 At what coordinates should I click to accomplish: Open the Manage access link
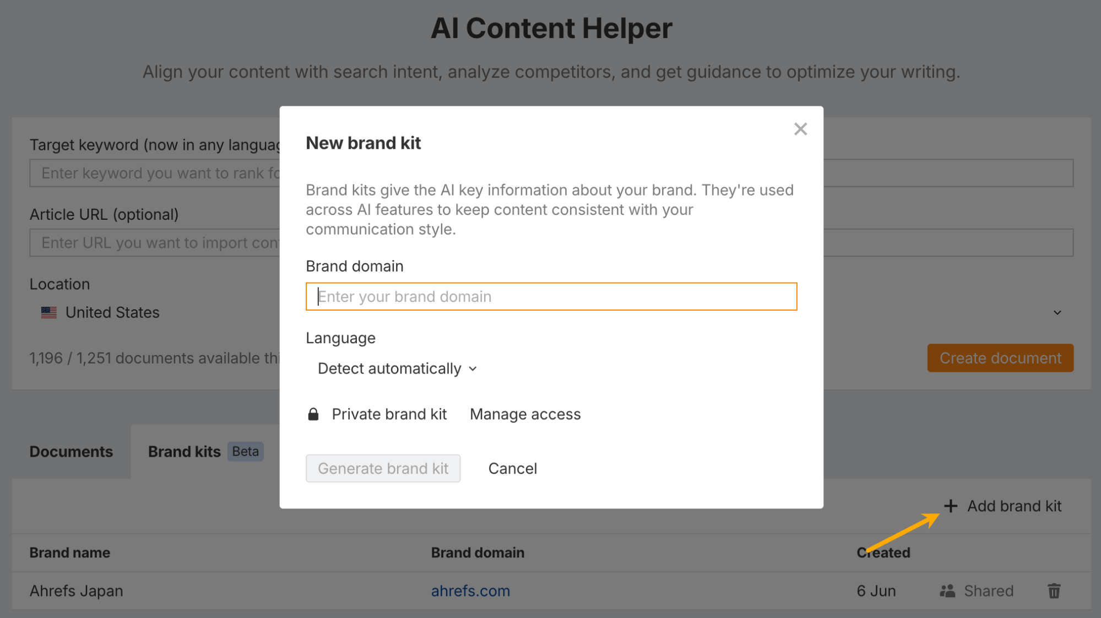pos(525,414)
